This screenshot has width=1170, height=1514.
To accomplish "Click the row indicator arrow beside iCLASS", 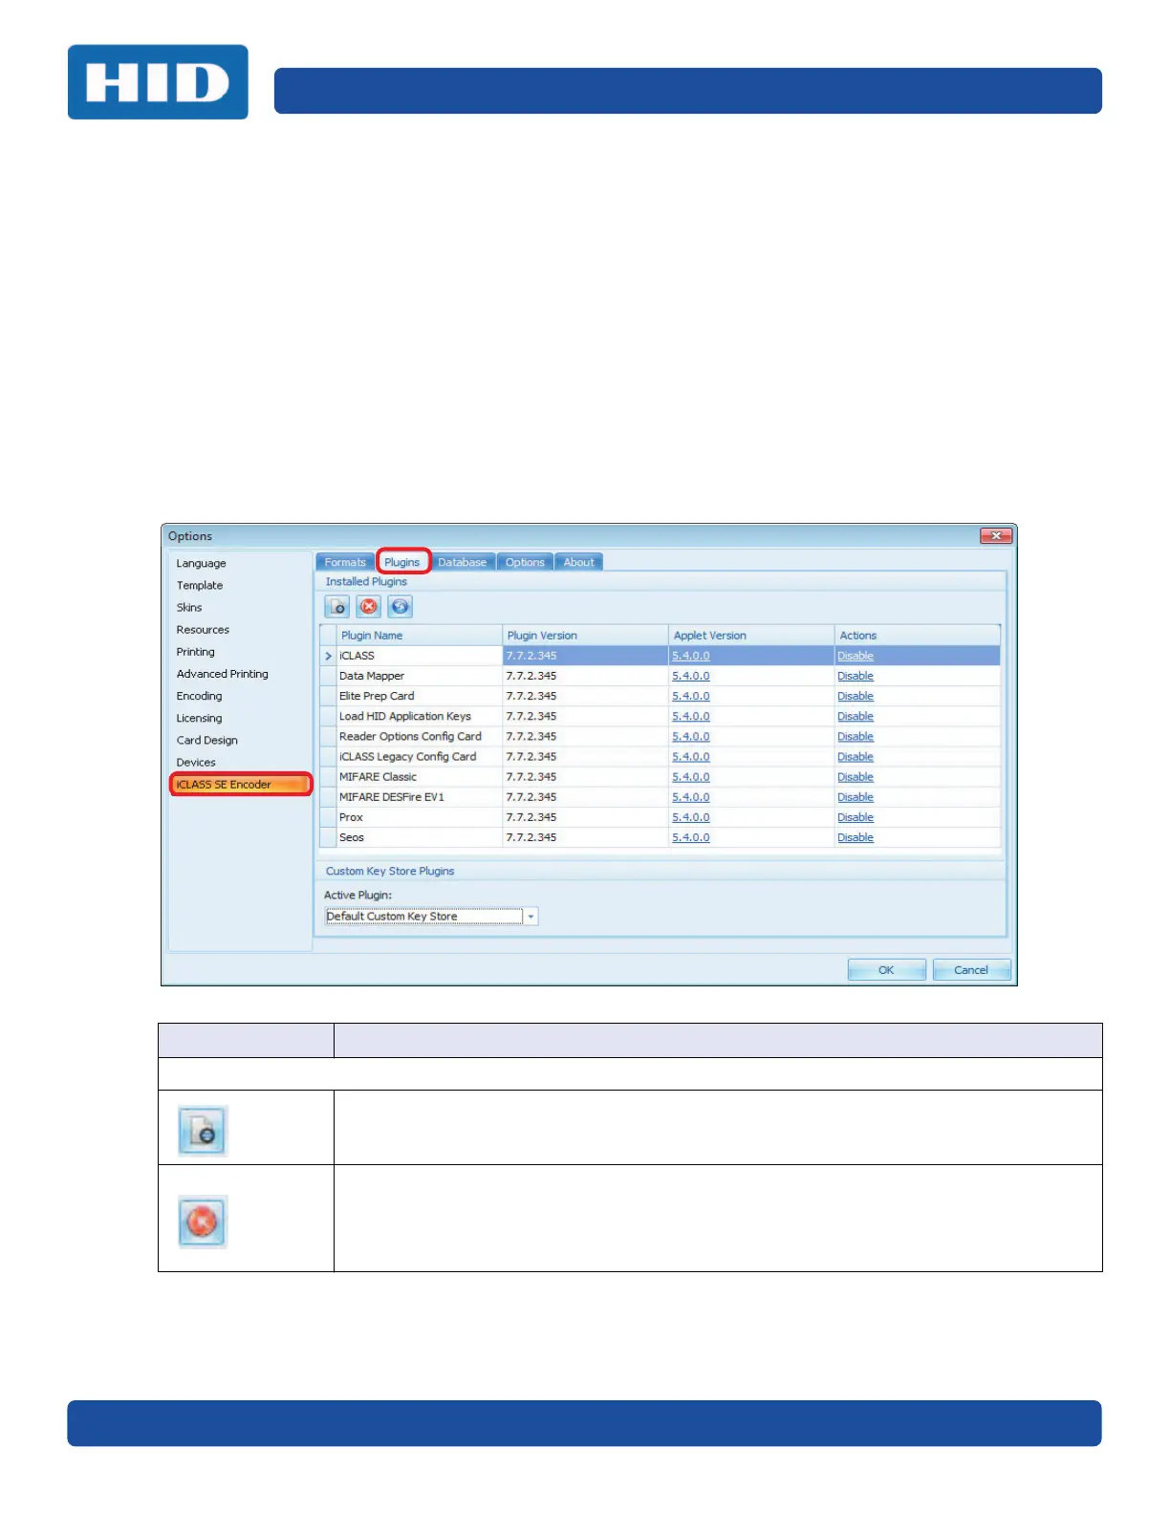I will pos(329,656).
